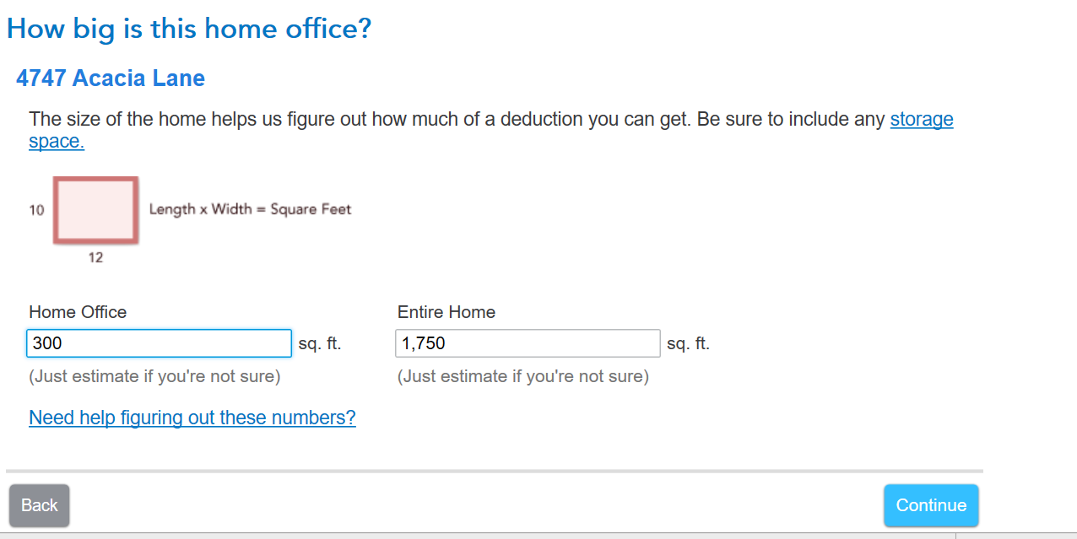The width and height of the screenshot is (1077, 539).
Task: Click the Entire Home square footage field
Action: coord(528,343)
